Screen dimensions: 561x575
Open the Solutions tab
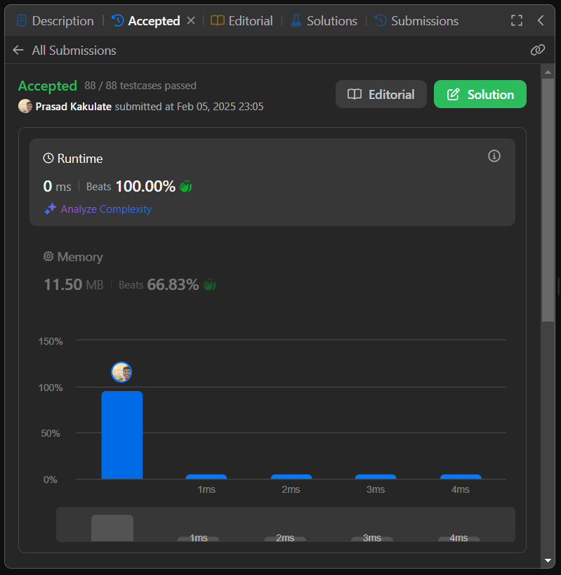324,21
